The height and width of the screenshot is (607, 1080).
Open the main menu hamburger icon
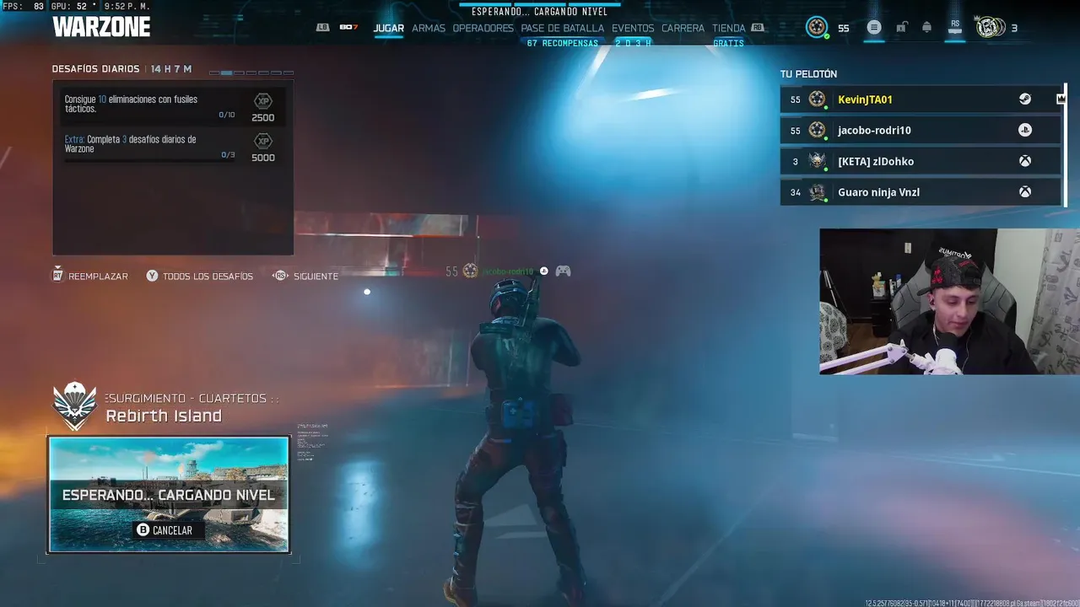[x=874, y=28]
